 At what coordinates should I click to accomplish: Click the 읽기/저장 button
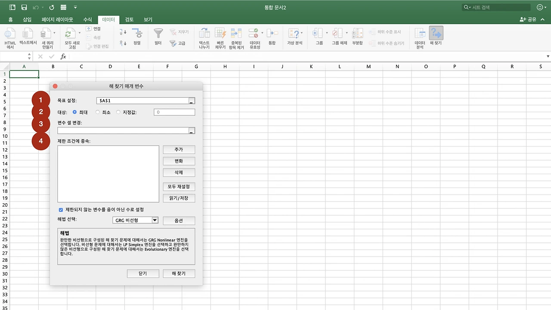(x=179, y=198)
